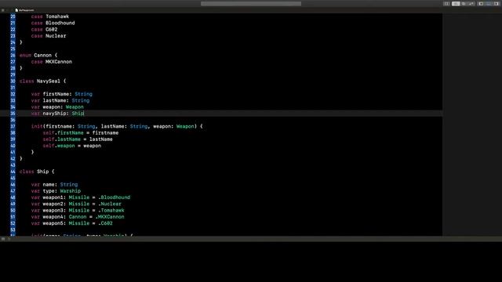Click on 'case MKXCannon' line

coord(52,62)
